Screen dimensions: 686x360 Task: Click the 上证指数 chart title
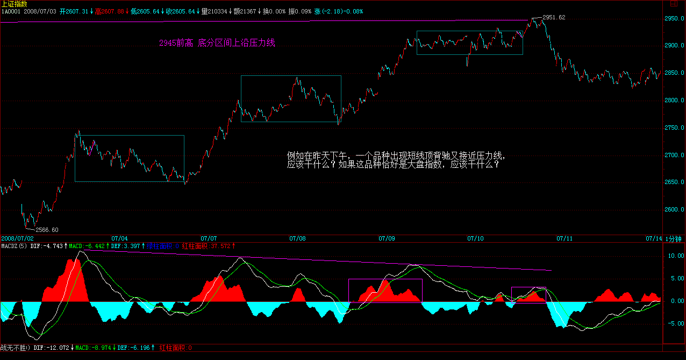coord(15,4)
